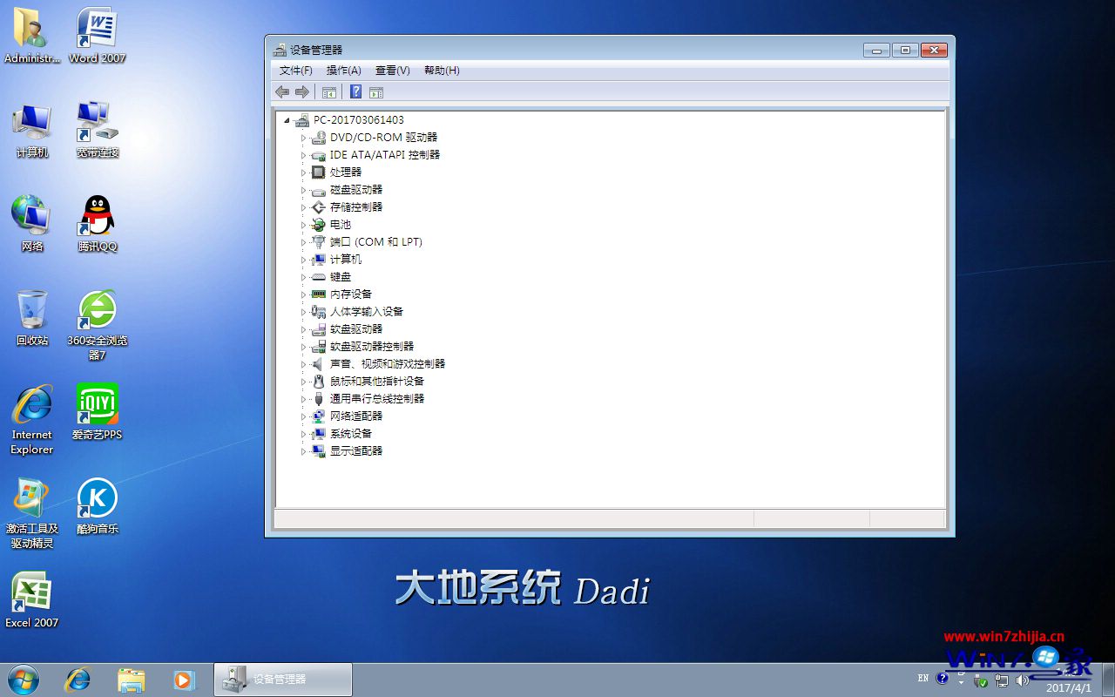Screen dimensions: 1115x697
Task: Open the network status tray icon
Action: (x=1002, y=680)
